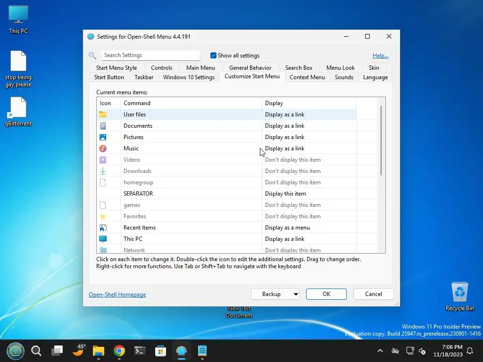Open taskbar Search magnifier
The image size is (483, 362).
36,351
